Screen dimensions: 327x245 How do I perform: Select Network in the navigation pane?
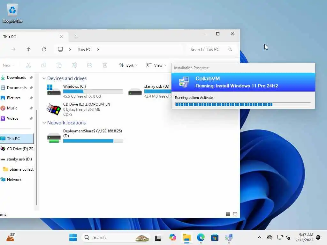click(17, 180)
